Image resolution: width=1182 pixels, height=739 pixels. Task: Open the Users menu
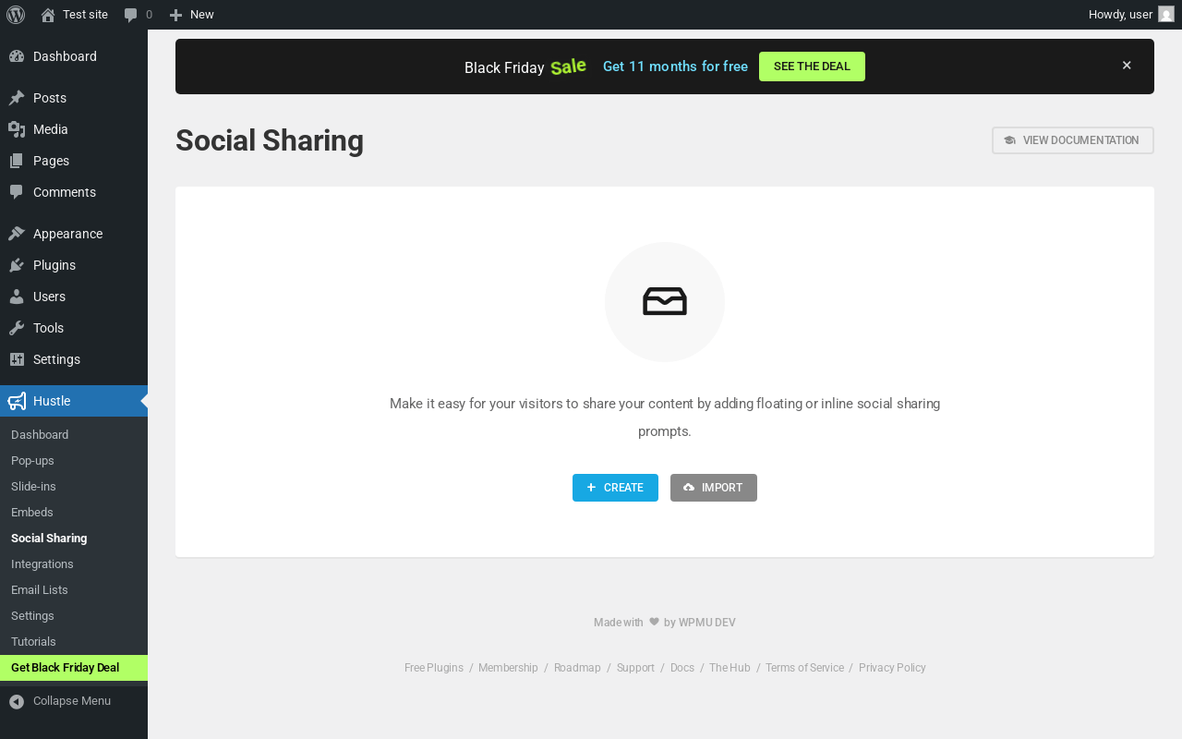[x=74, y=297]
